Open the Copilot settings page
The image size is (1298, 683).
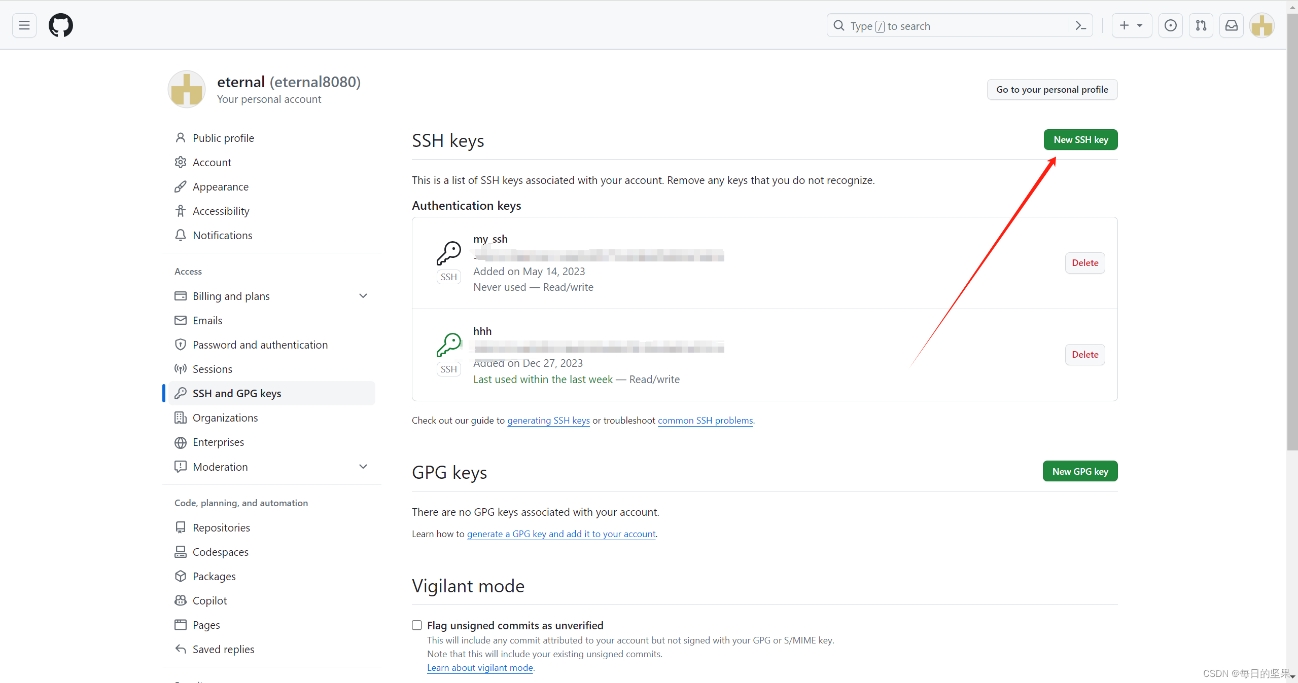coord(209,601)
